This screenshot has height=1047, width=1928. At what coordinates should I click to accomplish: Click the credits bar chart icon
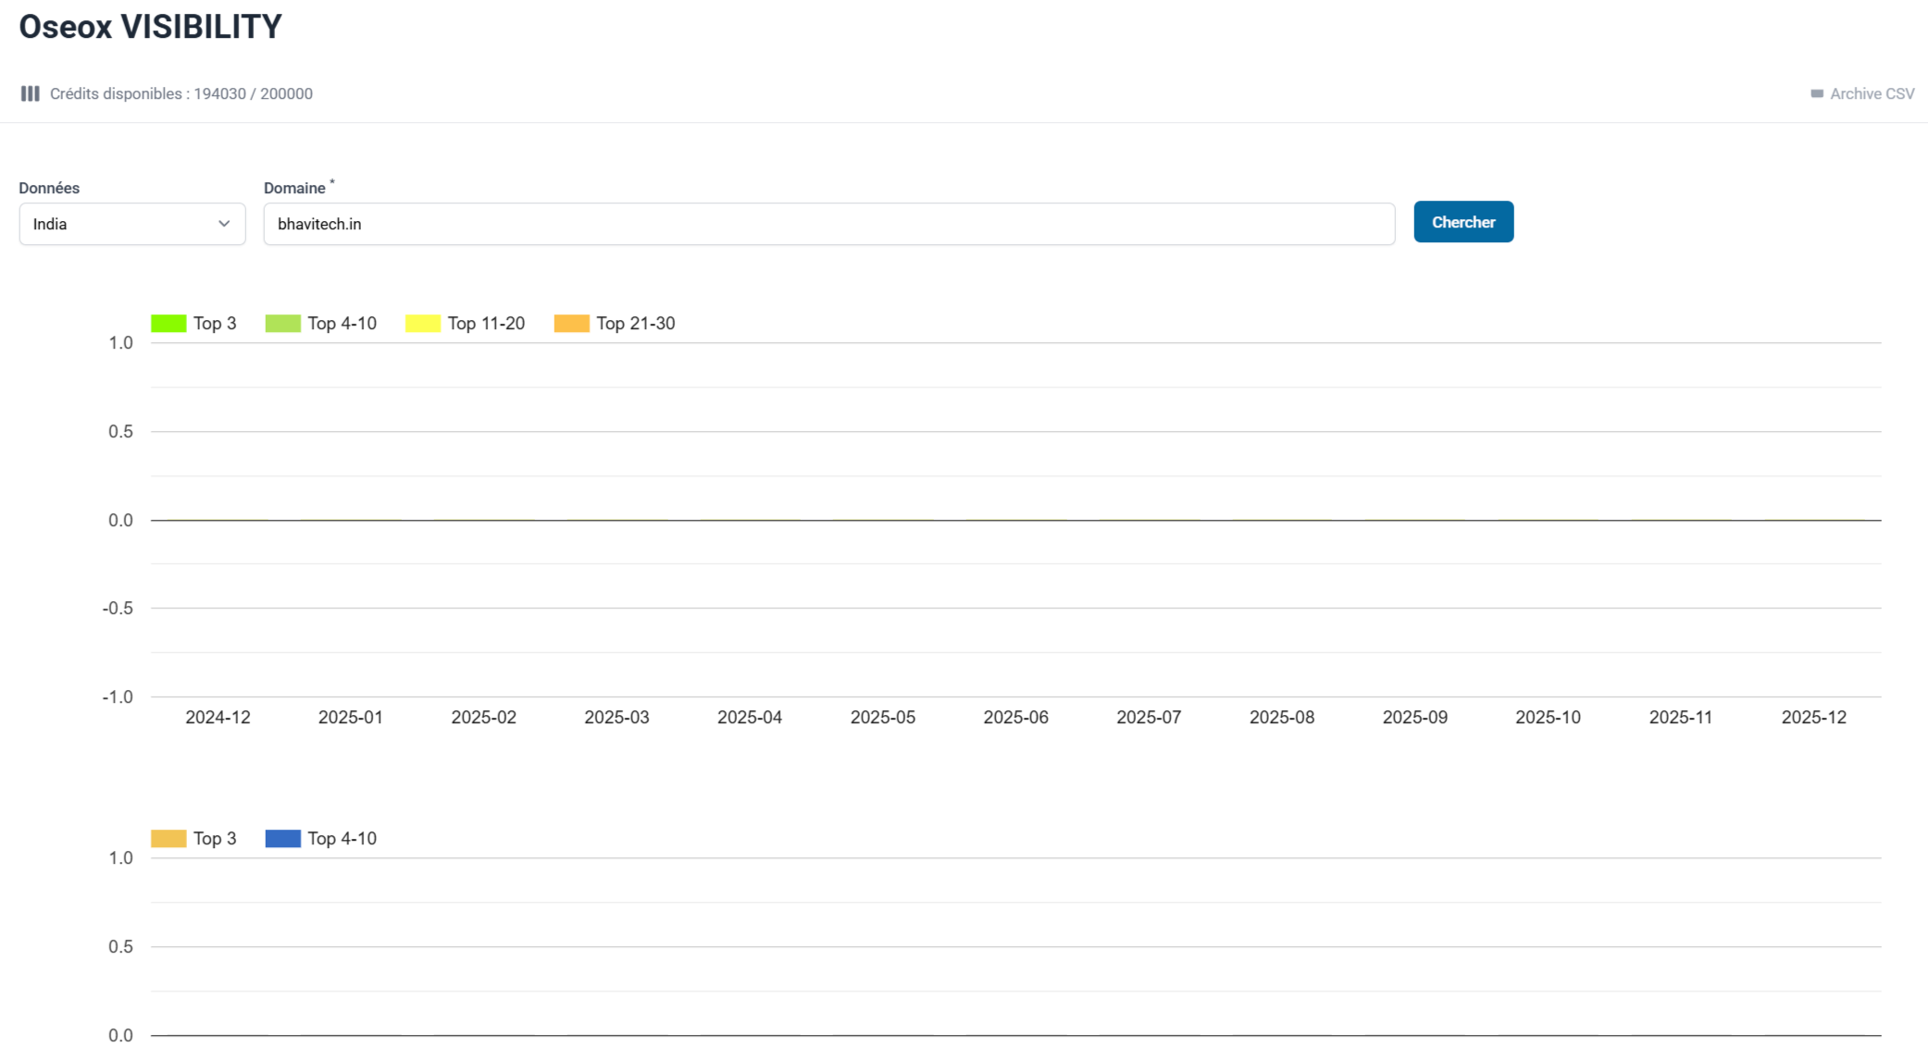30,93
